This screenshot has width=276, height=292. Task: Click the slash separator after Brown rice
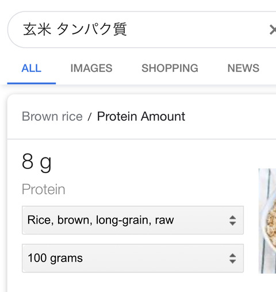90,117
